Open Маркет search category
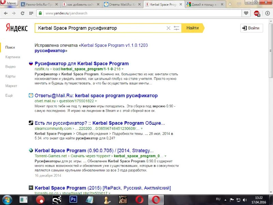 point(11,86)
